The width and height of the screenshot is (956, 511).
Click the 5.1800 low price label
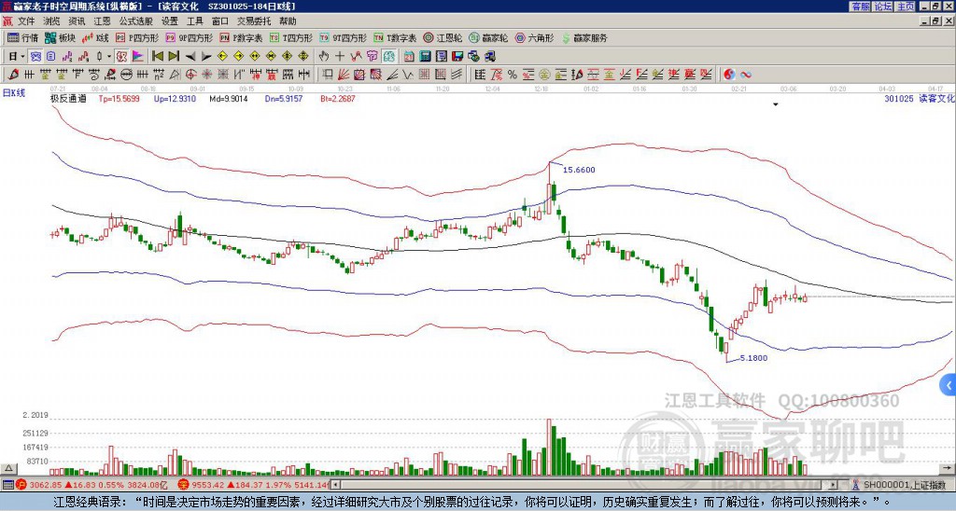(x=753, y=358)
